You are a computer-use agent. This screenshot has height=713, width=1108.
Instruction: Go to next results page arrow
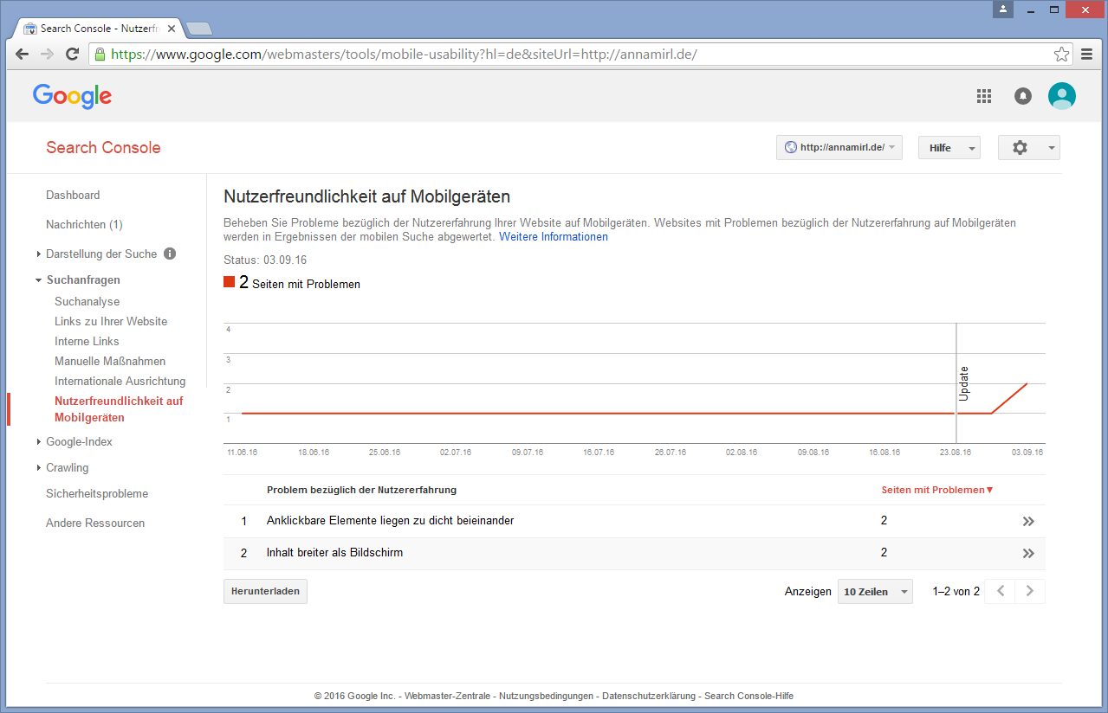[1030, 592]
